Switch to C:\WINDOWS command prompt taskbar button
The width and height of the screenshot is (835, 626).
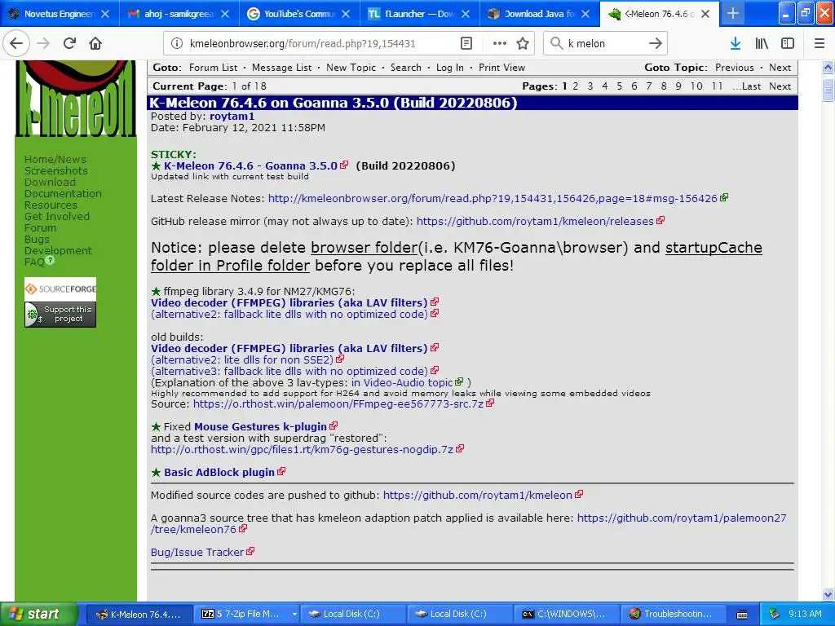pyautogui.click(x=568, y=615)
